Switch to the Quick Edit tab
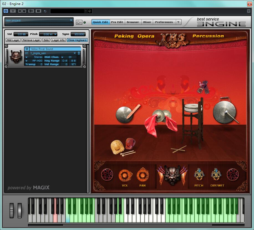 click(101, 22)
